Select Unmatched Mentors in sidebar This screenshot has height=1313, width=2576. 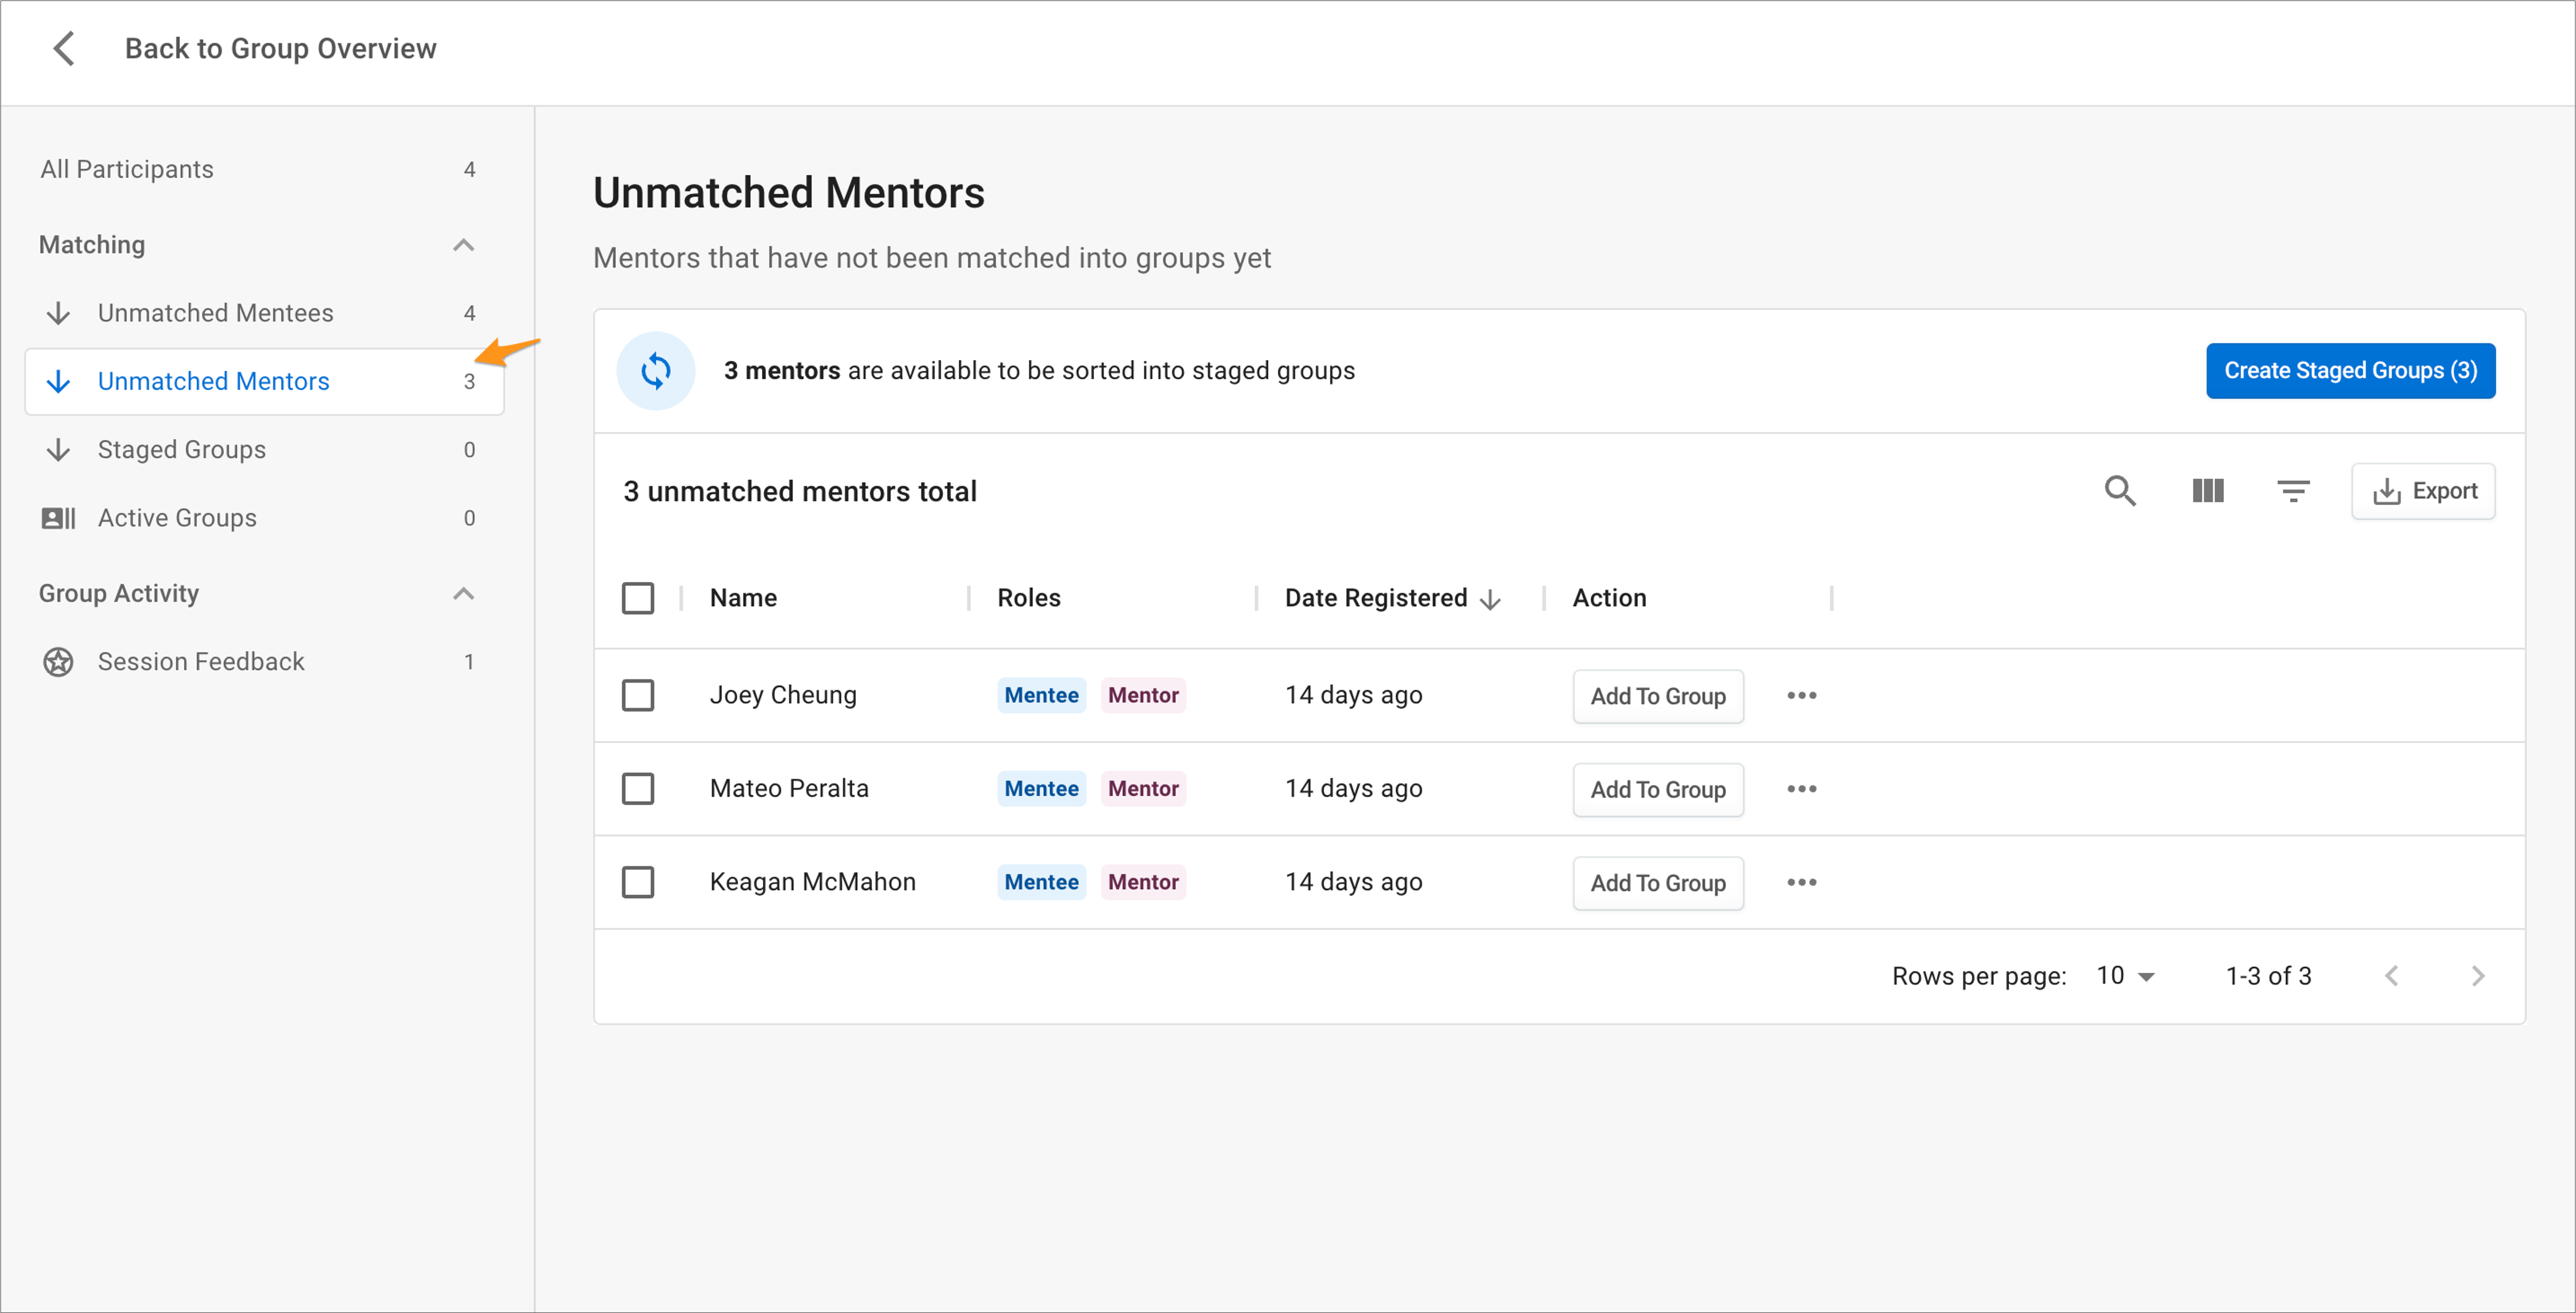264,381
